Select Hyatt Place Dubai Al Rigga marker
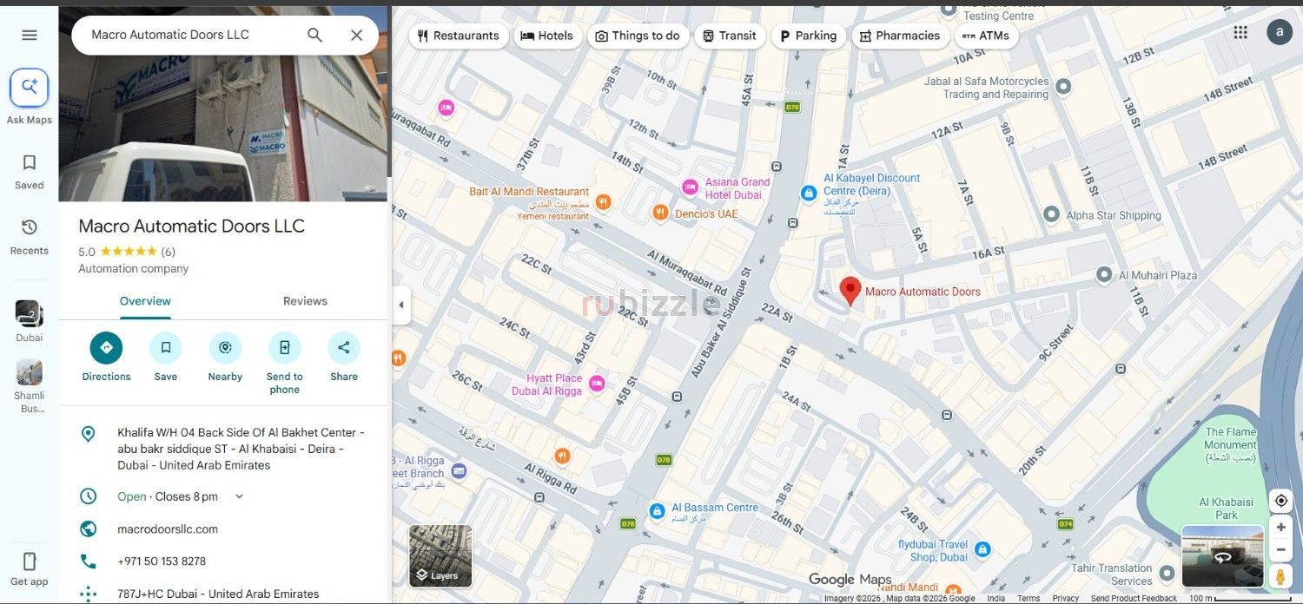1303x604 pixels. point(596,383)
